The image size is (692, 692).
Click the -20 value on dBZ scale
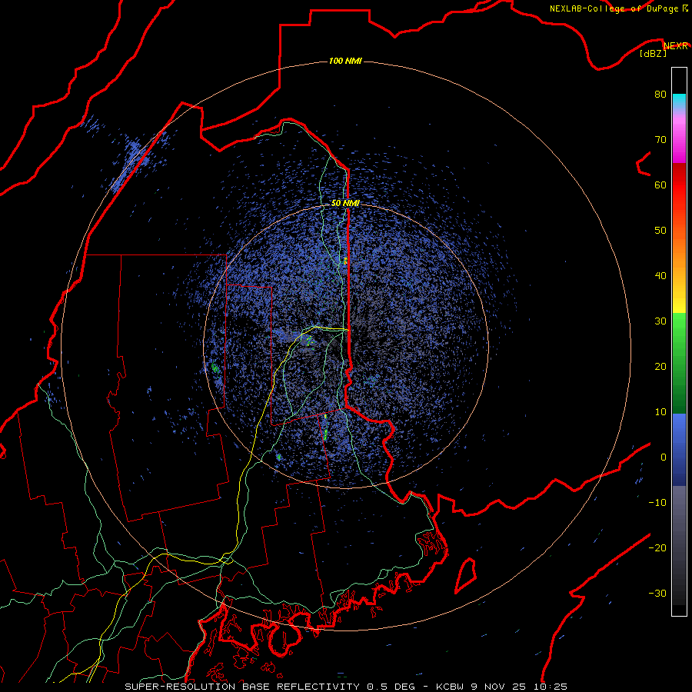657,547
